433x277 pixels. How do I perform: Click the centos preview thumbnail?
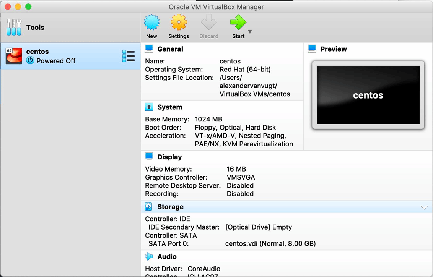pos(368,95)
